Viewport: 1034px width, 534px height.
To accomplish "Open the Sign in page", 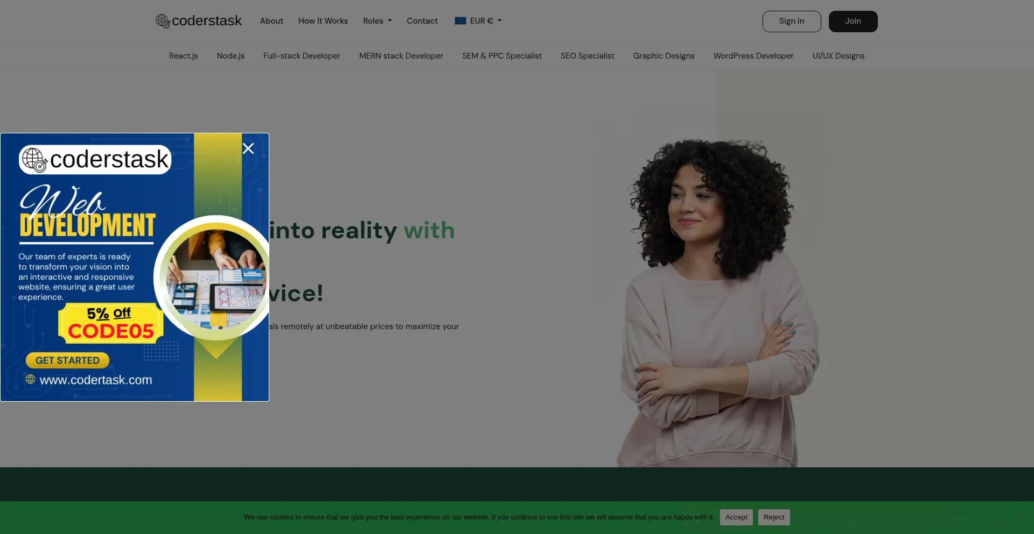I will [x=791, y=21].
